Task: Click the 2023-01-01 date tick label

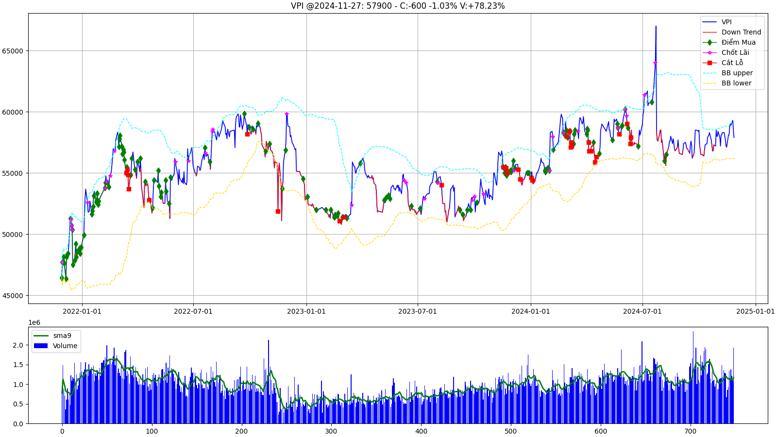Action: click(306, 311)
